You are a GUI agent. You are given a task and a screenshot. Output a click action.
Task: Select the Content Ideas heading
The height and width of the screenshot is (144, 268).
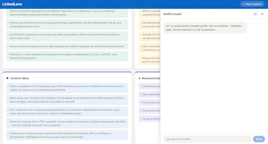coord(19,78)
